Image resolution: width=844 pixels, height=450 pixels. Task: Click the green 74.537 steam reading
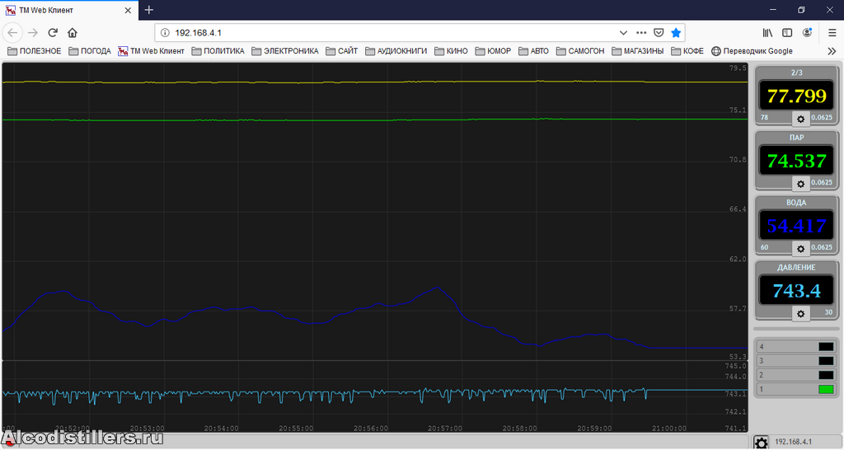coord(796,161)
